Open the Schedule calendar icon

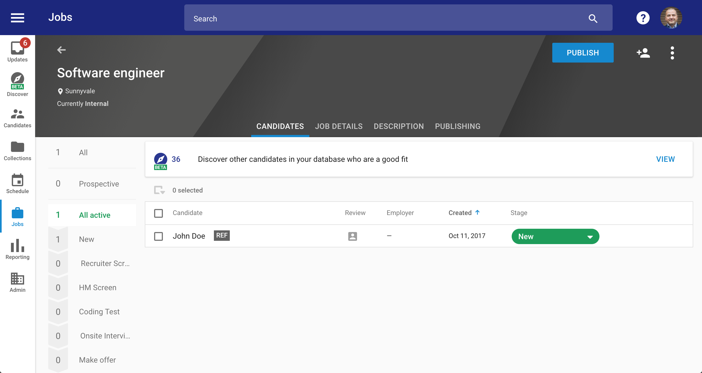tap(18, 183)
